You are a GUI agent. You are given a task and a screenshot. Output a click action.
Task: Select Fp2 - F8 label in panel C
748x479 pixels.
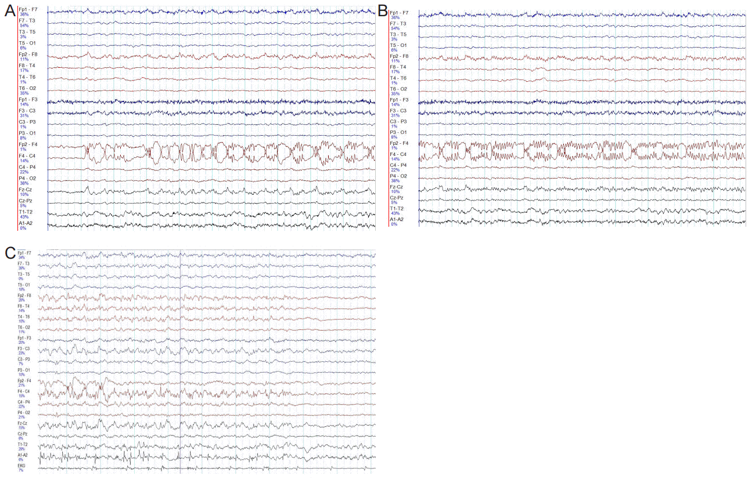(25, 296)
